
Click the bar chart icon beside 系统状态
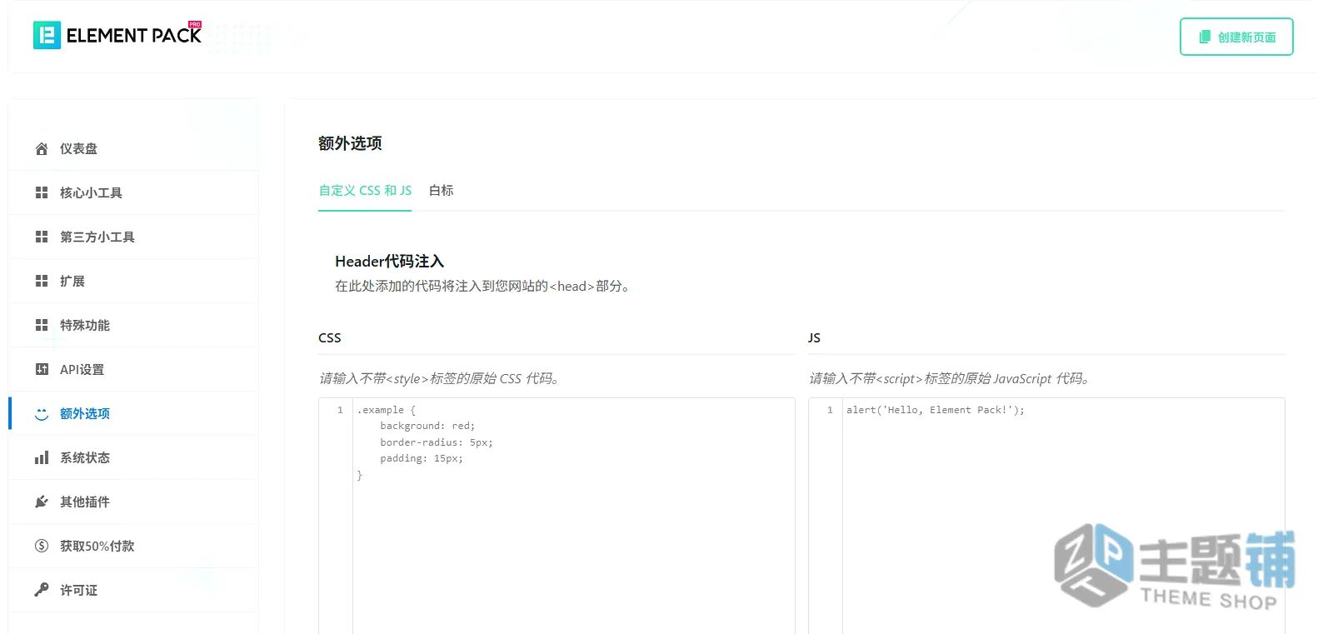pyautogui.click(x=42, y=457)
